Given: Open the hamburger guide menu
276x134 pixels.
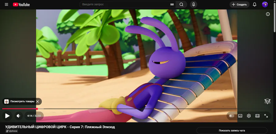Looking at the screenshot, I should (x=6, y=5).
